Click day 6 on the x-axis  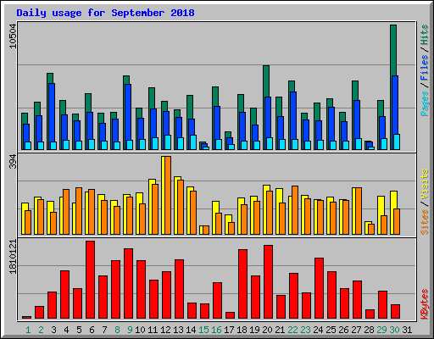[x=92, y=330]
